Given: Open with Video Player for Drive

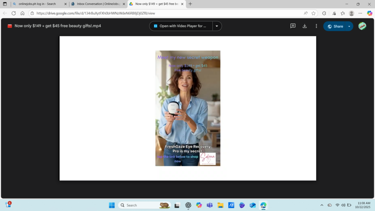Looking at the screenshot, I should 181,26.
